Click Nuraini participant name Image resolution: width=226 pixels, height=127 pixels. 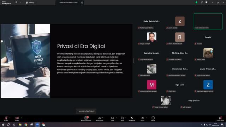(208, 37)
